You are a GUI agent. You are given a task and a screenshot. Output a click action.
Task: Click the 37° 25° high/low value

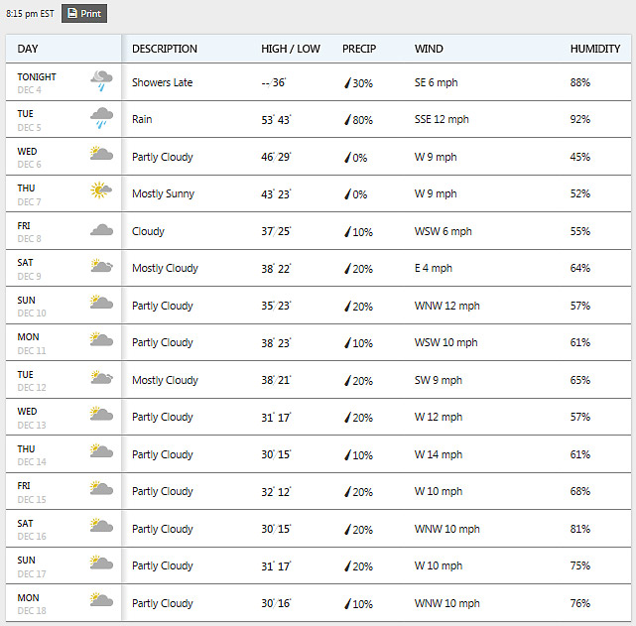(276, 231)
